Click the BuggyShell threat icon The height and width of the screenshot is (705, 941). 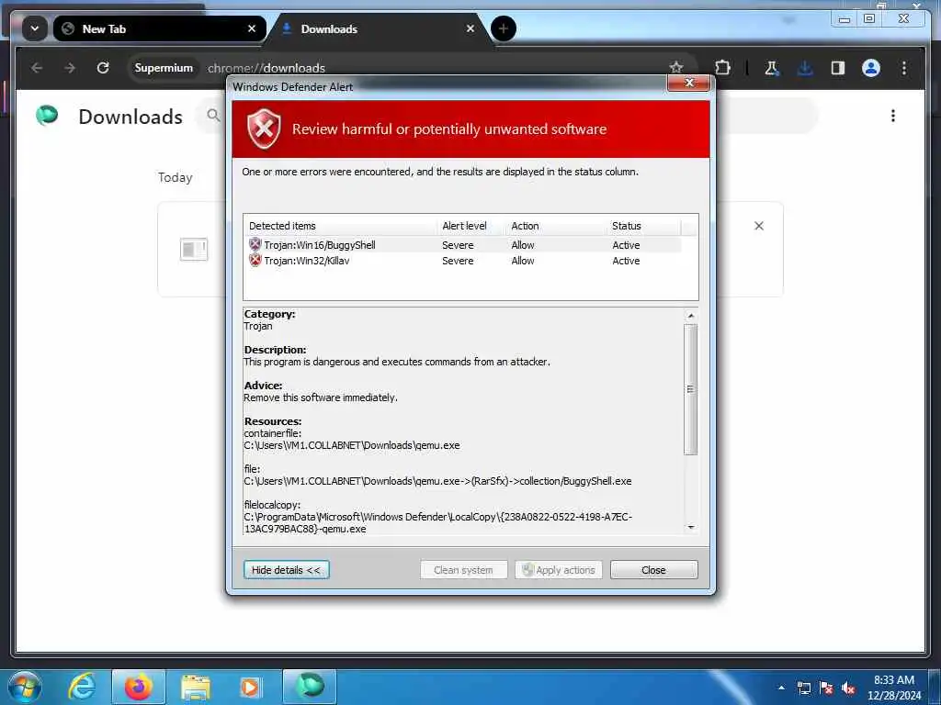(255, 244)
